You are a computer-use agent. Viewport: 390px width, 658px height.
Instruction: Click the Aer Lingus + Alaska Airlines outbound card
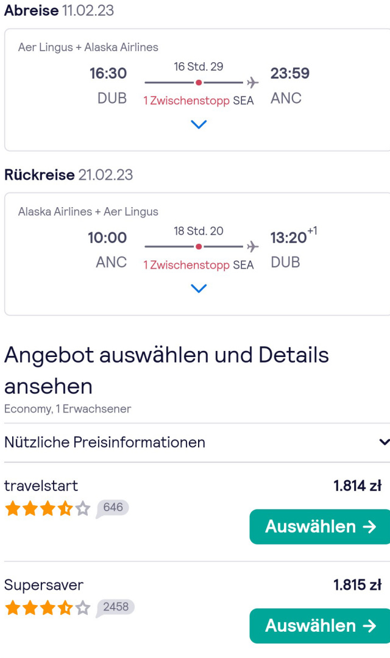(x=197, y=90)
